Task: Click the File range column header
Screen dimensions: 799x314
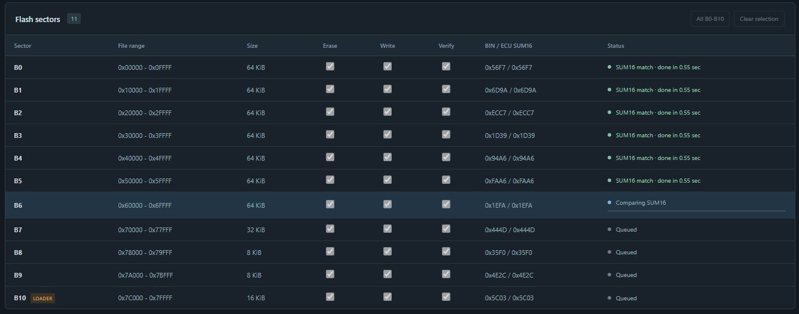Action: coord(132,46)
